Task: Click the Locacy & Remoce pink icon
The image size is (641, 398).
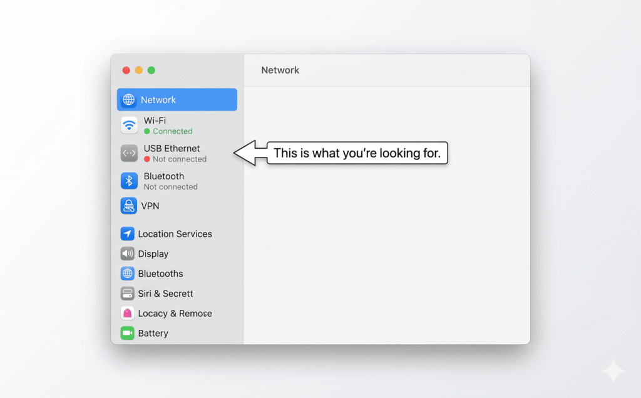Action: pos(128,314)
